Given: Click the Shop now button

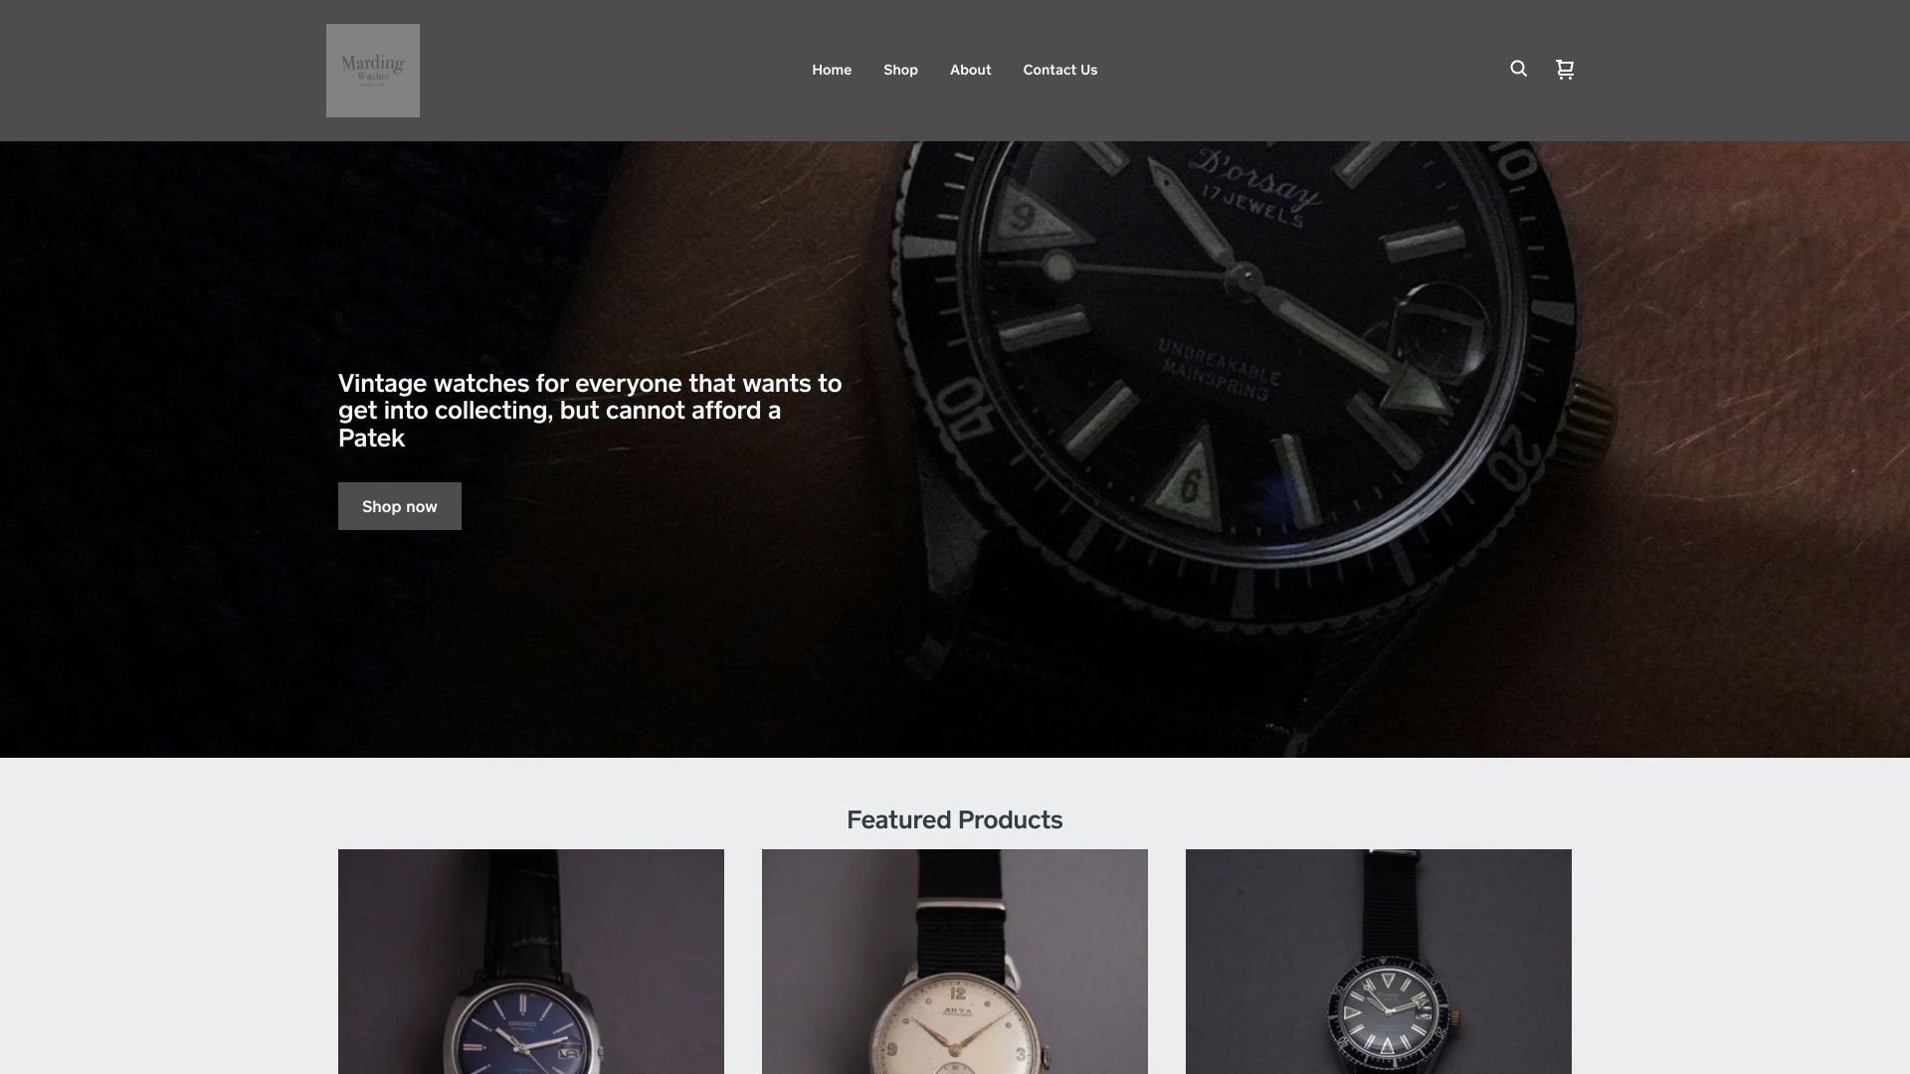Looking at the screenshot, I should coord(400,506).
